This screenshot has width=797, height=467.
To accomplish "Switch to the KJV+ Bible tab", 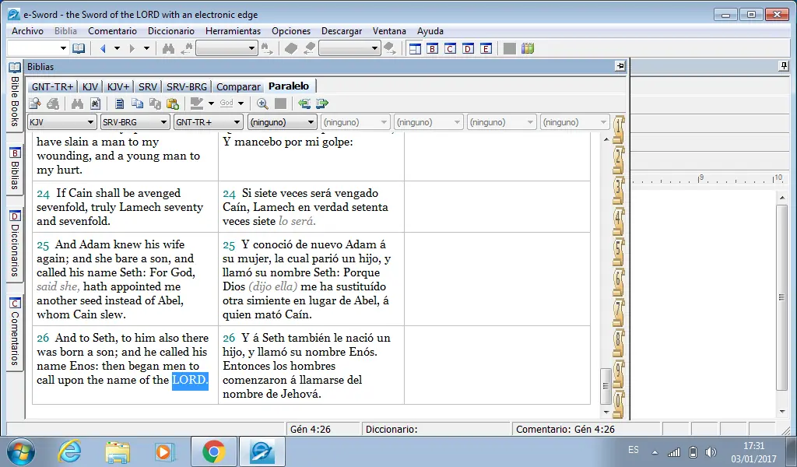I will click(x=118, y=87).
